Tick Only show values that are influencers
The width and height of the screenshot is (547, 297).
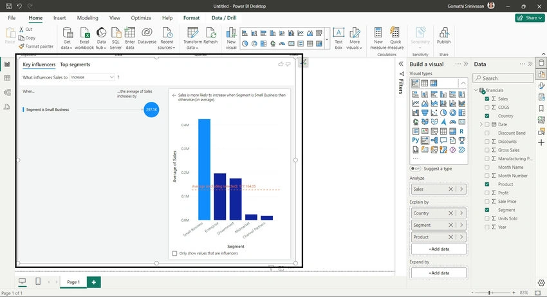click(x=175, y=253)
